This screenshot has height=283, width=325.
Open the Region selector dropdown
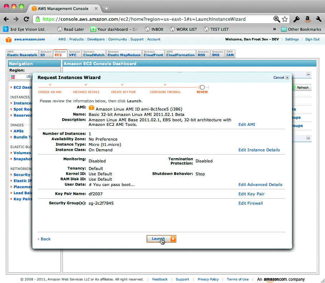click(21, 77)
